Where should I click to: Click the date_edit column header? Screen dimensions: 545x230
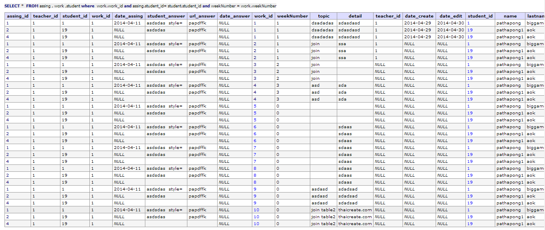pyautogui.click(x=450, y=16)
